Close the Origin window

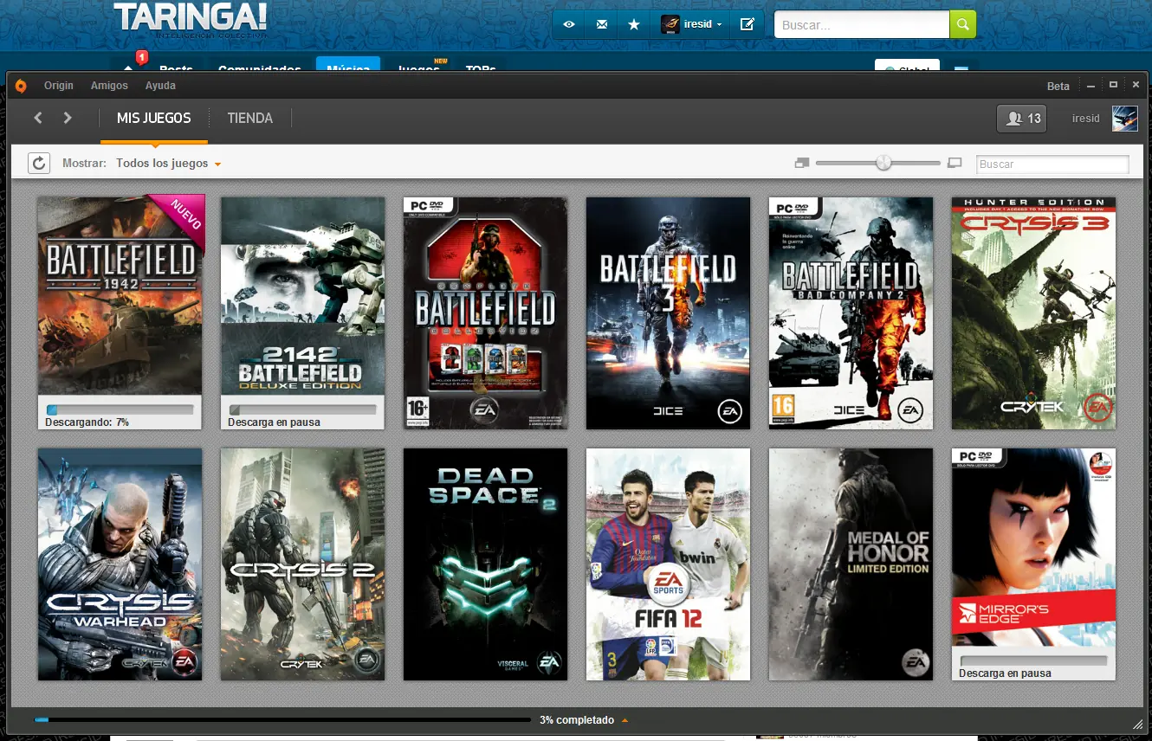pos(1135,85)
